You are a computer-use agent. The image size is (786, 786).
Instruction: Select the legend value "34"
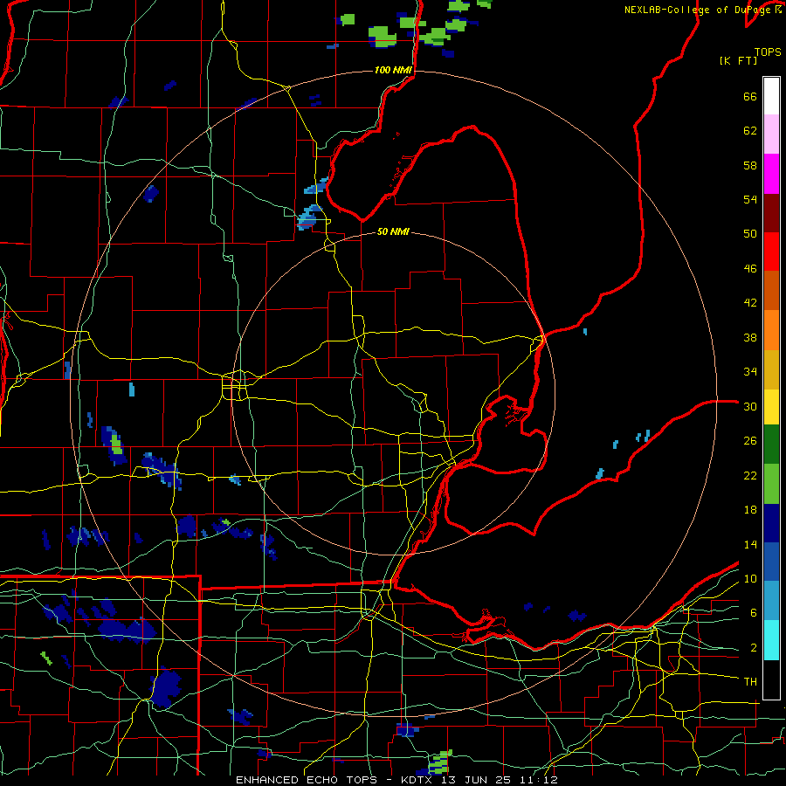pyautogui.click(x=750, y=372)
